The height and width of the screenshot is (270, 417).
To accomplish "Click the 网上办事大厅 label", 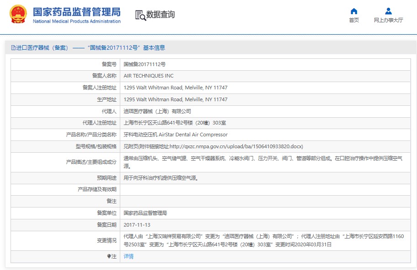I will [x=388, y=20].
